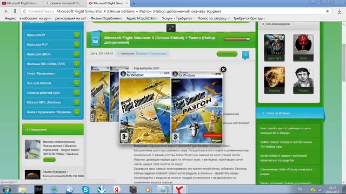Open 'Яндекс' bookmark in bookmarks bar
Screen dimensions: 346x194
(11, 18)
